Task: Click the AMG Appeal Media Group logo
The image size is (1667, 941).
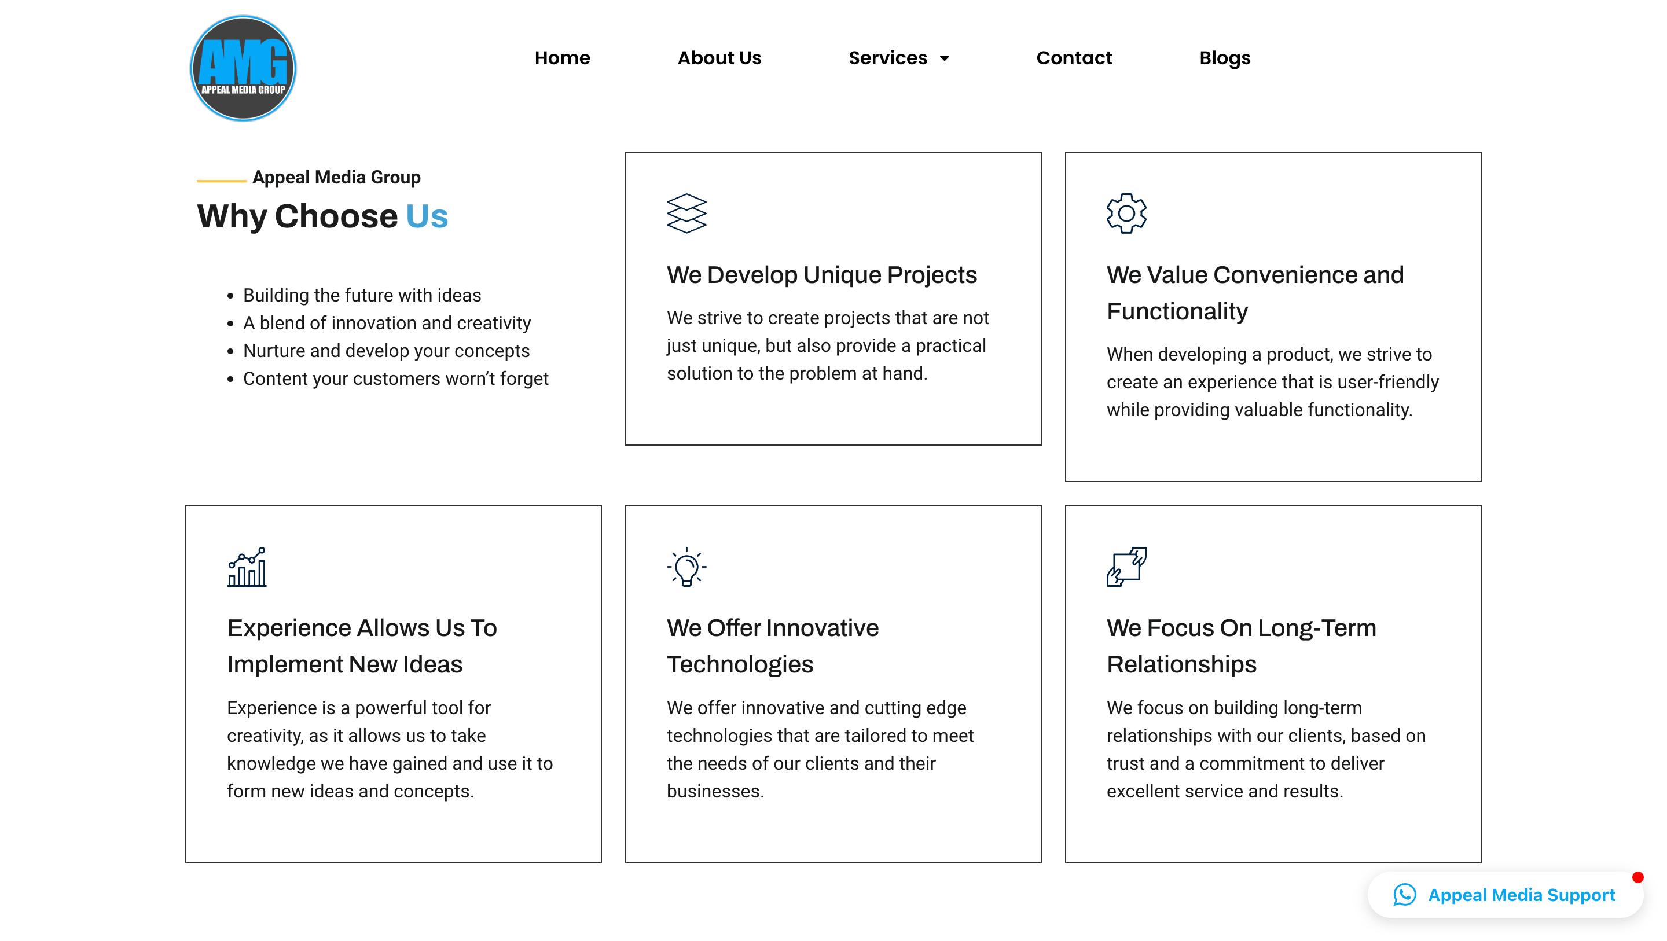Action: pos(243,68)
